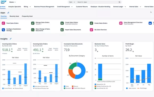Open the Business Process Management tab
Viewport: 154px width, 97px height.
tap(44, 7)
